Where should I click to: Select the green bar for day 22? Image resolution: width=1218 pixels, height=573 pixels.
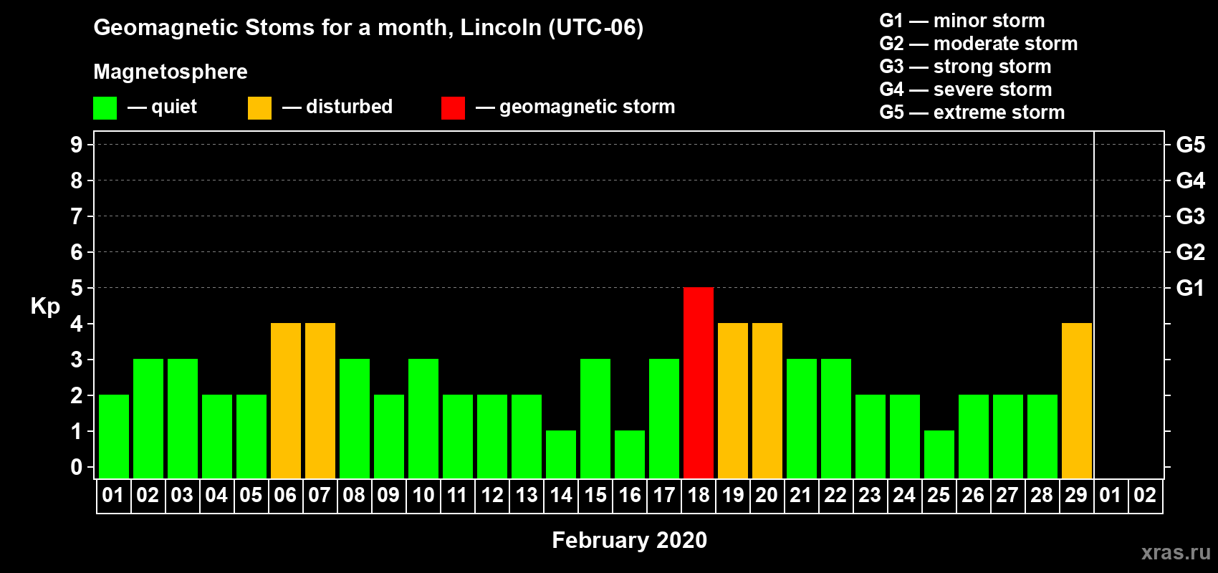tap(836, 418)
